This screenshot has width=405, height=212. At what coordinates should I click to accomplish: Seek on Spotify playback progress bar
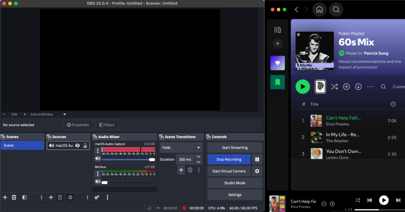tap(380, 210)
